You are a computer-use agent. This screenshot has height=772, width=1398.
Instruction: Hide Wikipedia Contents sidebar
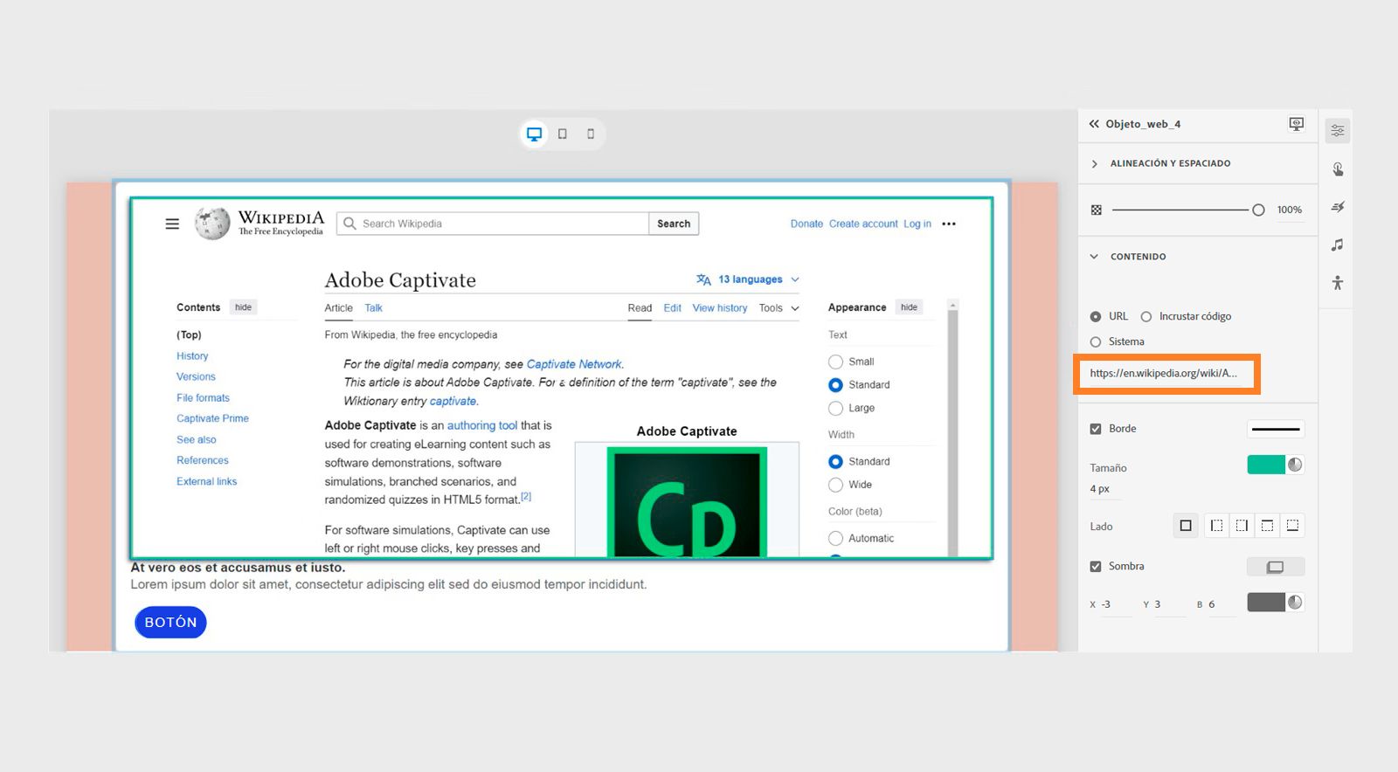(x=243, y=307)
